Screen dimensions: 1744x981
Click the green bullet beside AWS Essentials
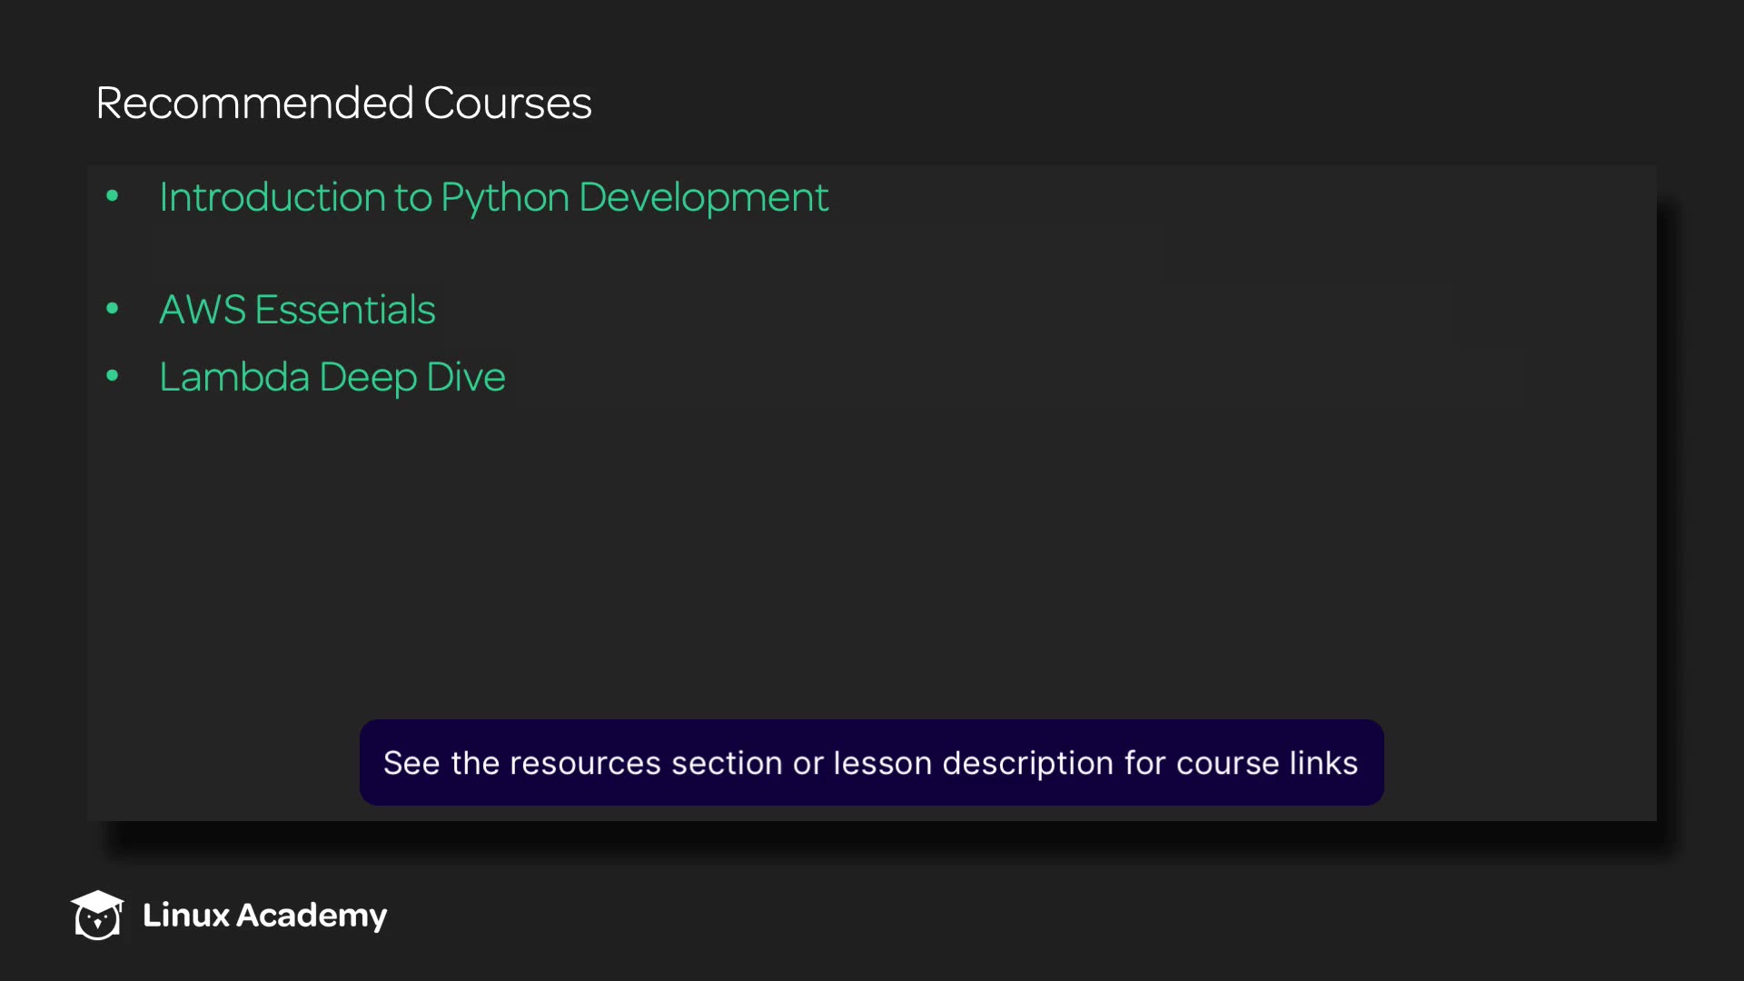click(113, 309)
